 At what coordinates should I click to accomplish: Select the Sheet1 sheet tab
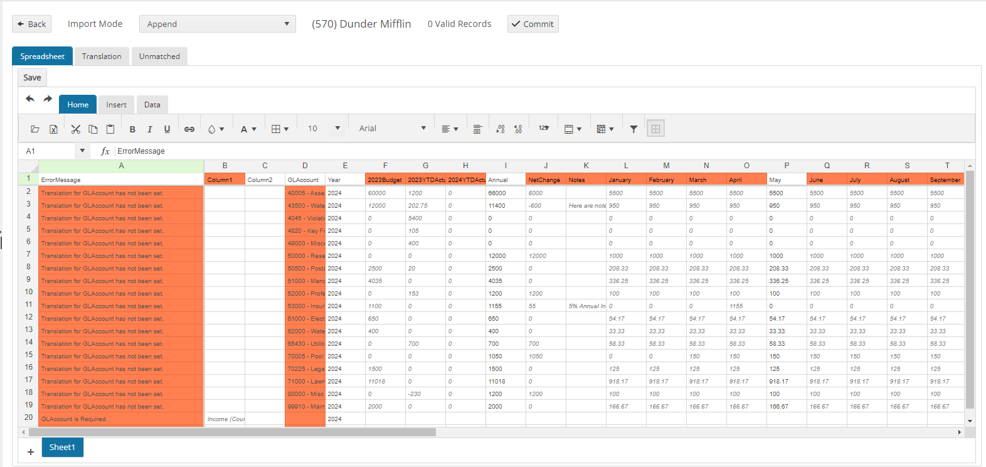pos(62,448)
